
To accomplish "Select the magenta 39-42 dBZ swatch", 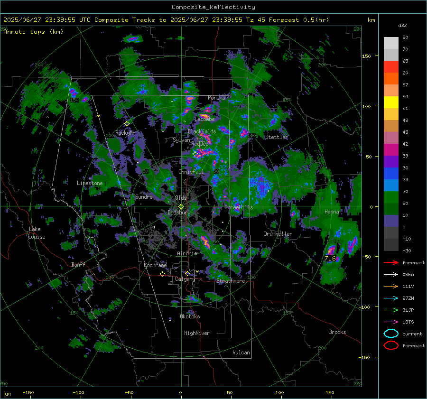I will [391, 150].
